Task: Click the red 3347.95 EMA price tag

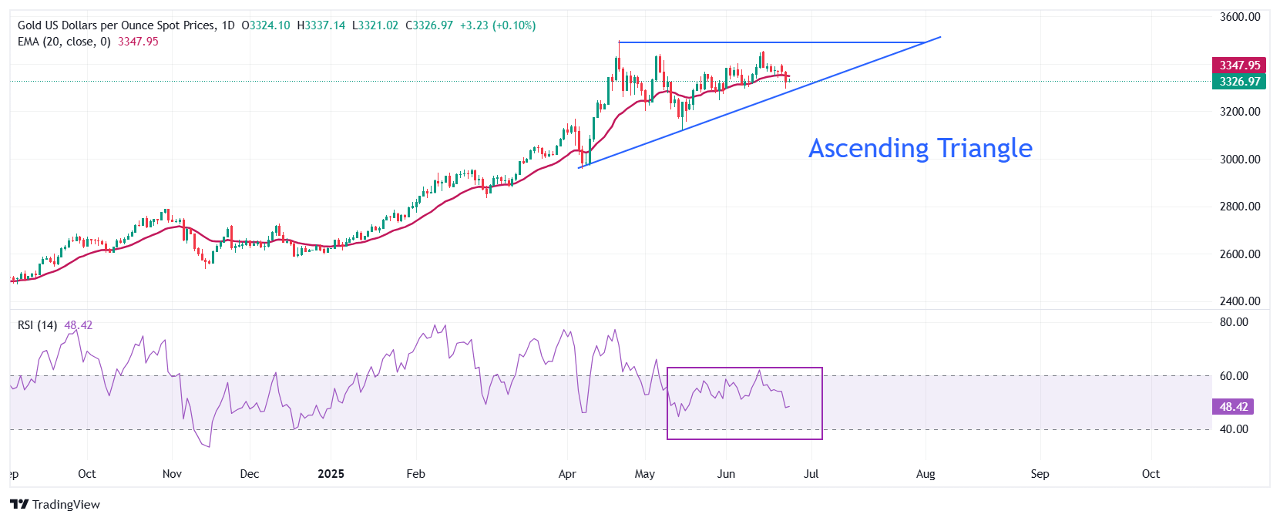Action: click(x=1238, y=66)
